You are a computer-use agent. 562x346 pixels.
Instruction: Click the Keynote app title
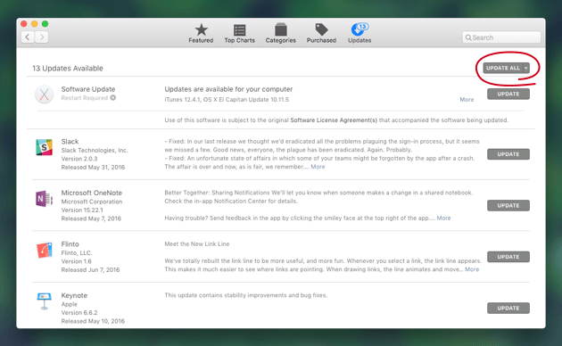[74, 295]
